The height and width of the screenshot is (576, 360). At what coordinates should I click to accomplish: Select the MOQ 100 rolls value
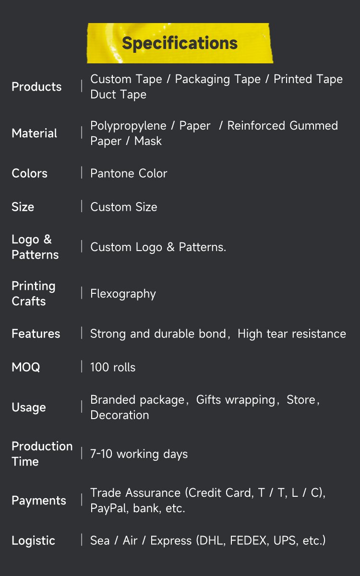(113, 367)
